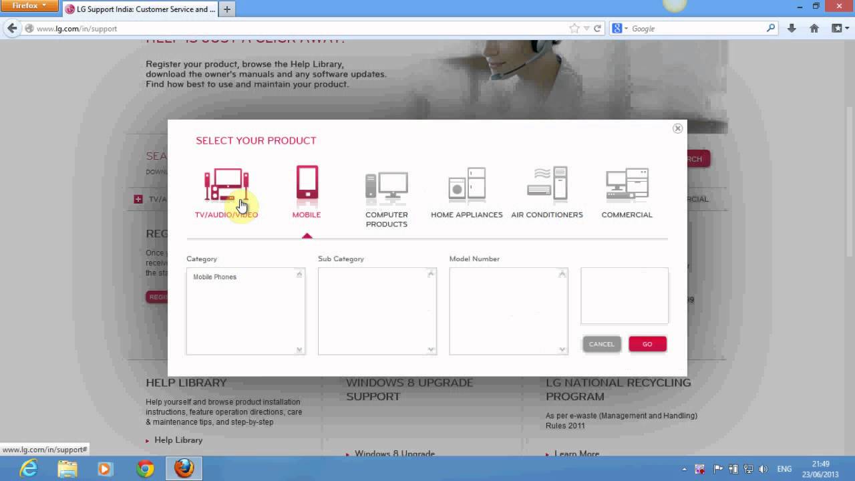Click the Model Number list box

point(508,311)
